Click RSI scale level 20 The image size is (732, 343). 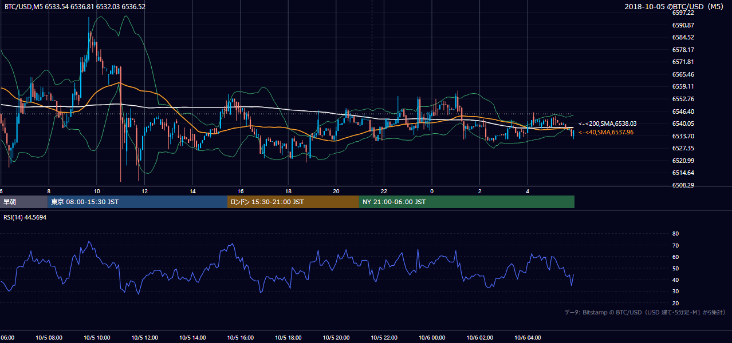click(x=675, y=303)
